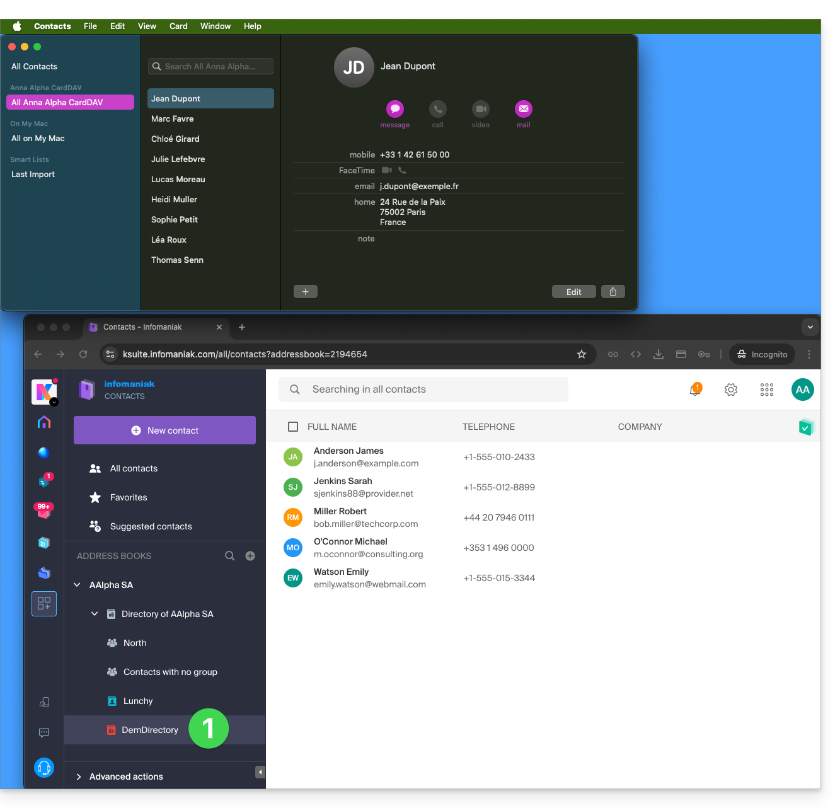
Task: Click the add address book plus icon
Action: point(250,556)
